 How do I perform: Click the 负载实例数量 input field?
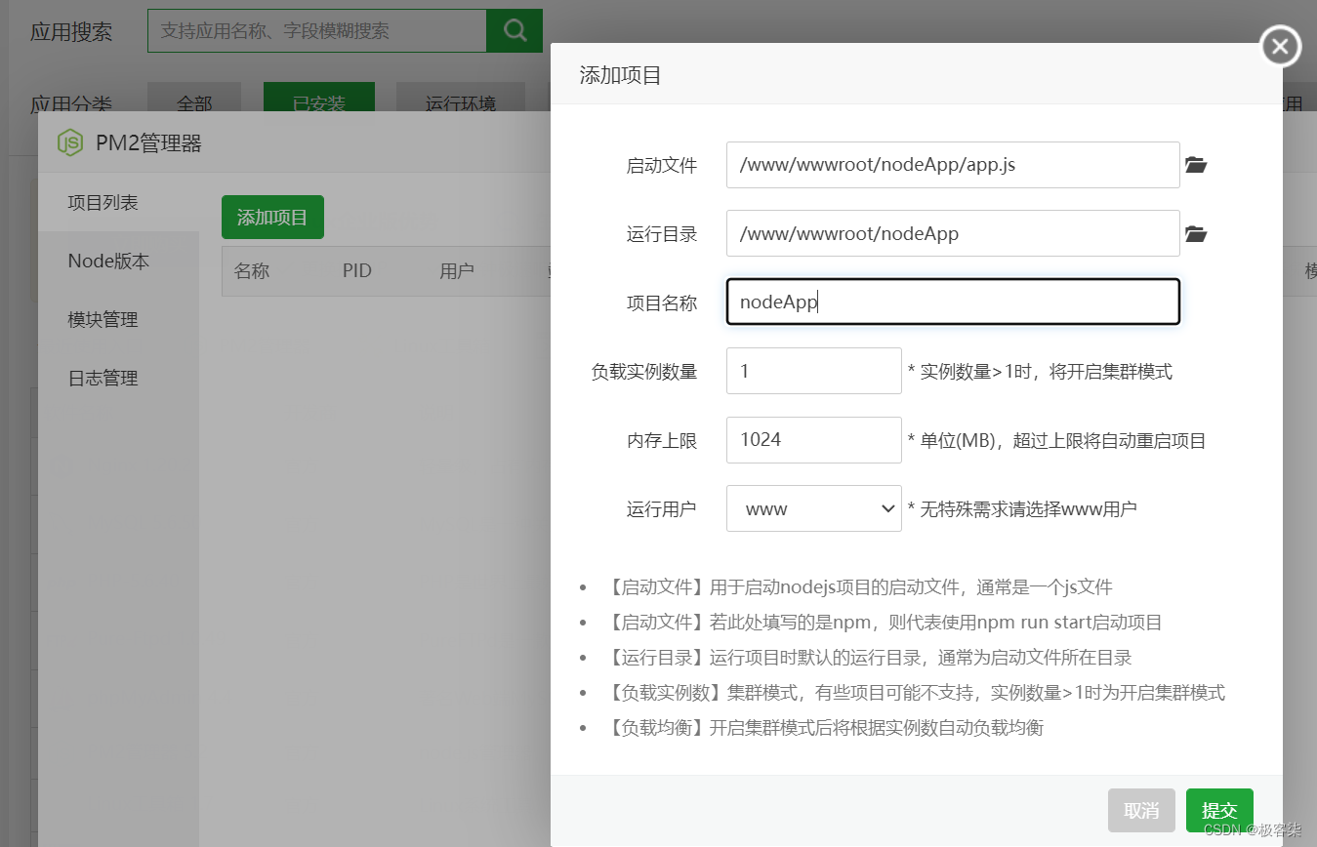[814, 371]
